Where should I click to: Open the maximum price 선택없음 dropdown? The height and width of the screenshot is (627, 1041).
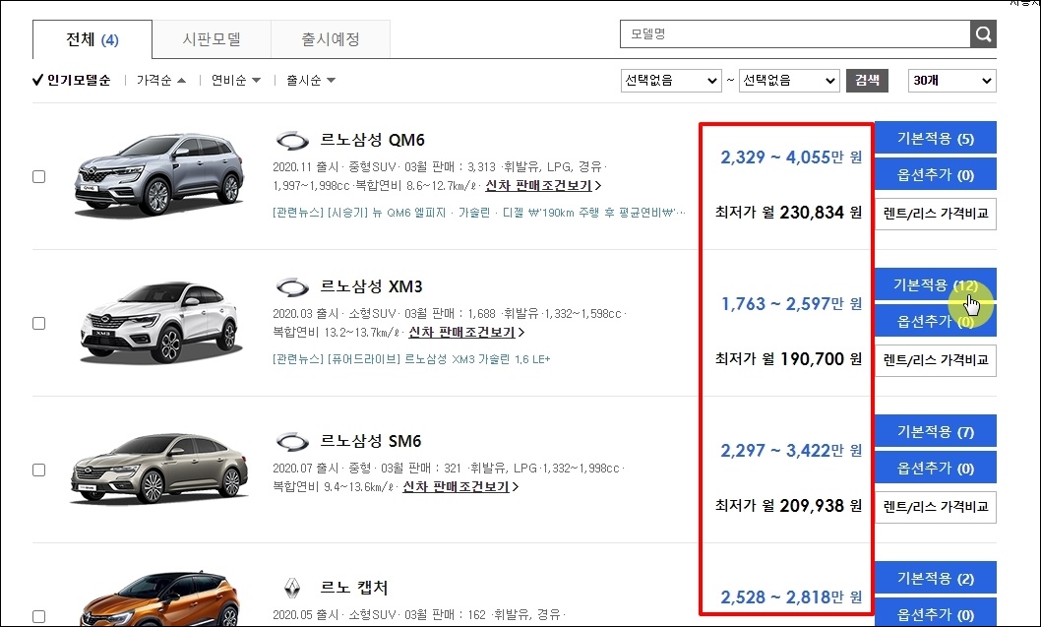tap(789, 81)
